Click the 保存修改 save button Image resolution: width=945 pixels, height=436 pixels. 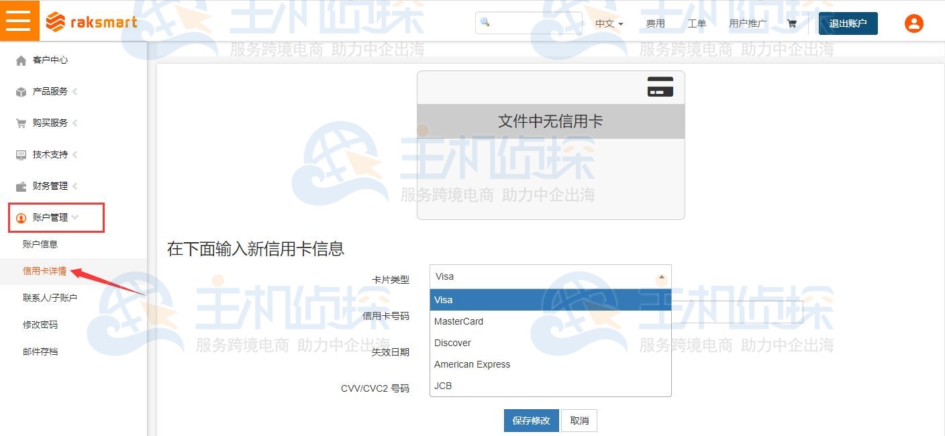pos(531,421)
